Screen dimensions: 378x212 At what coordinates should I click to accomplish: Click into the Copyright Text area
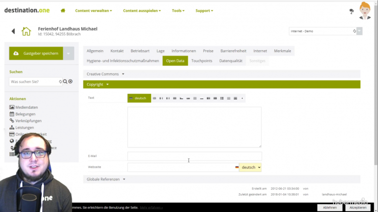(194, 127)
